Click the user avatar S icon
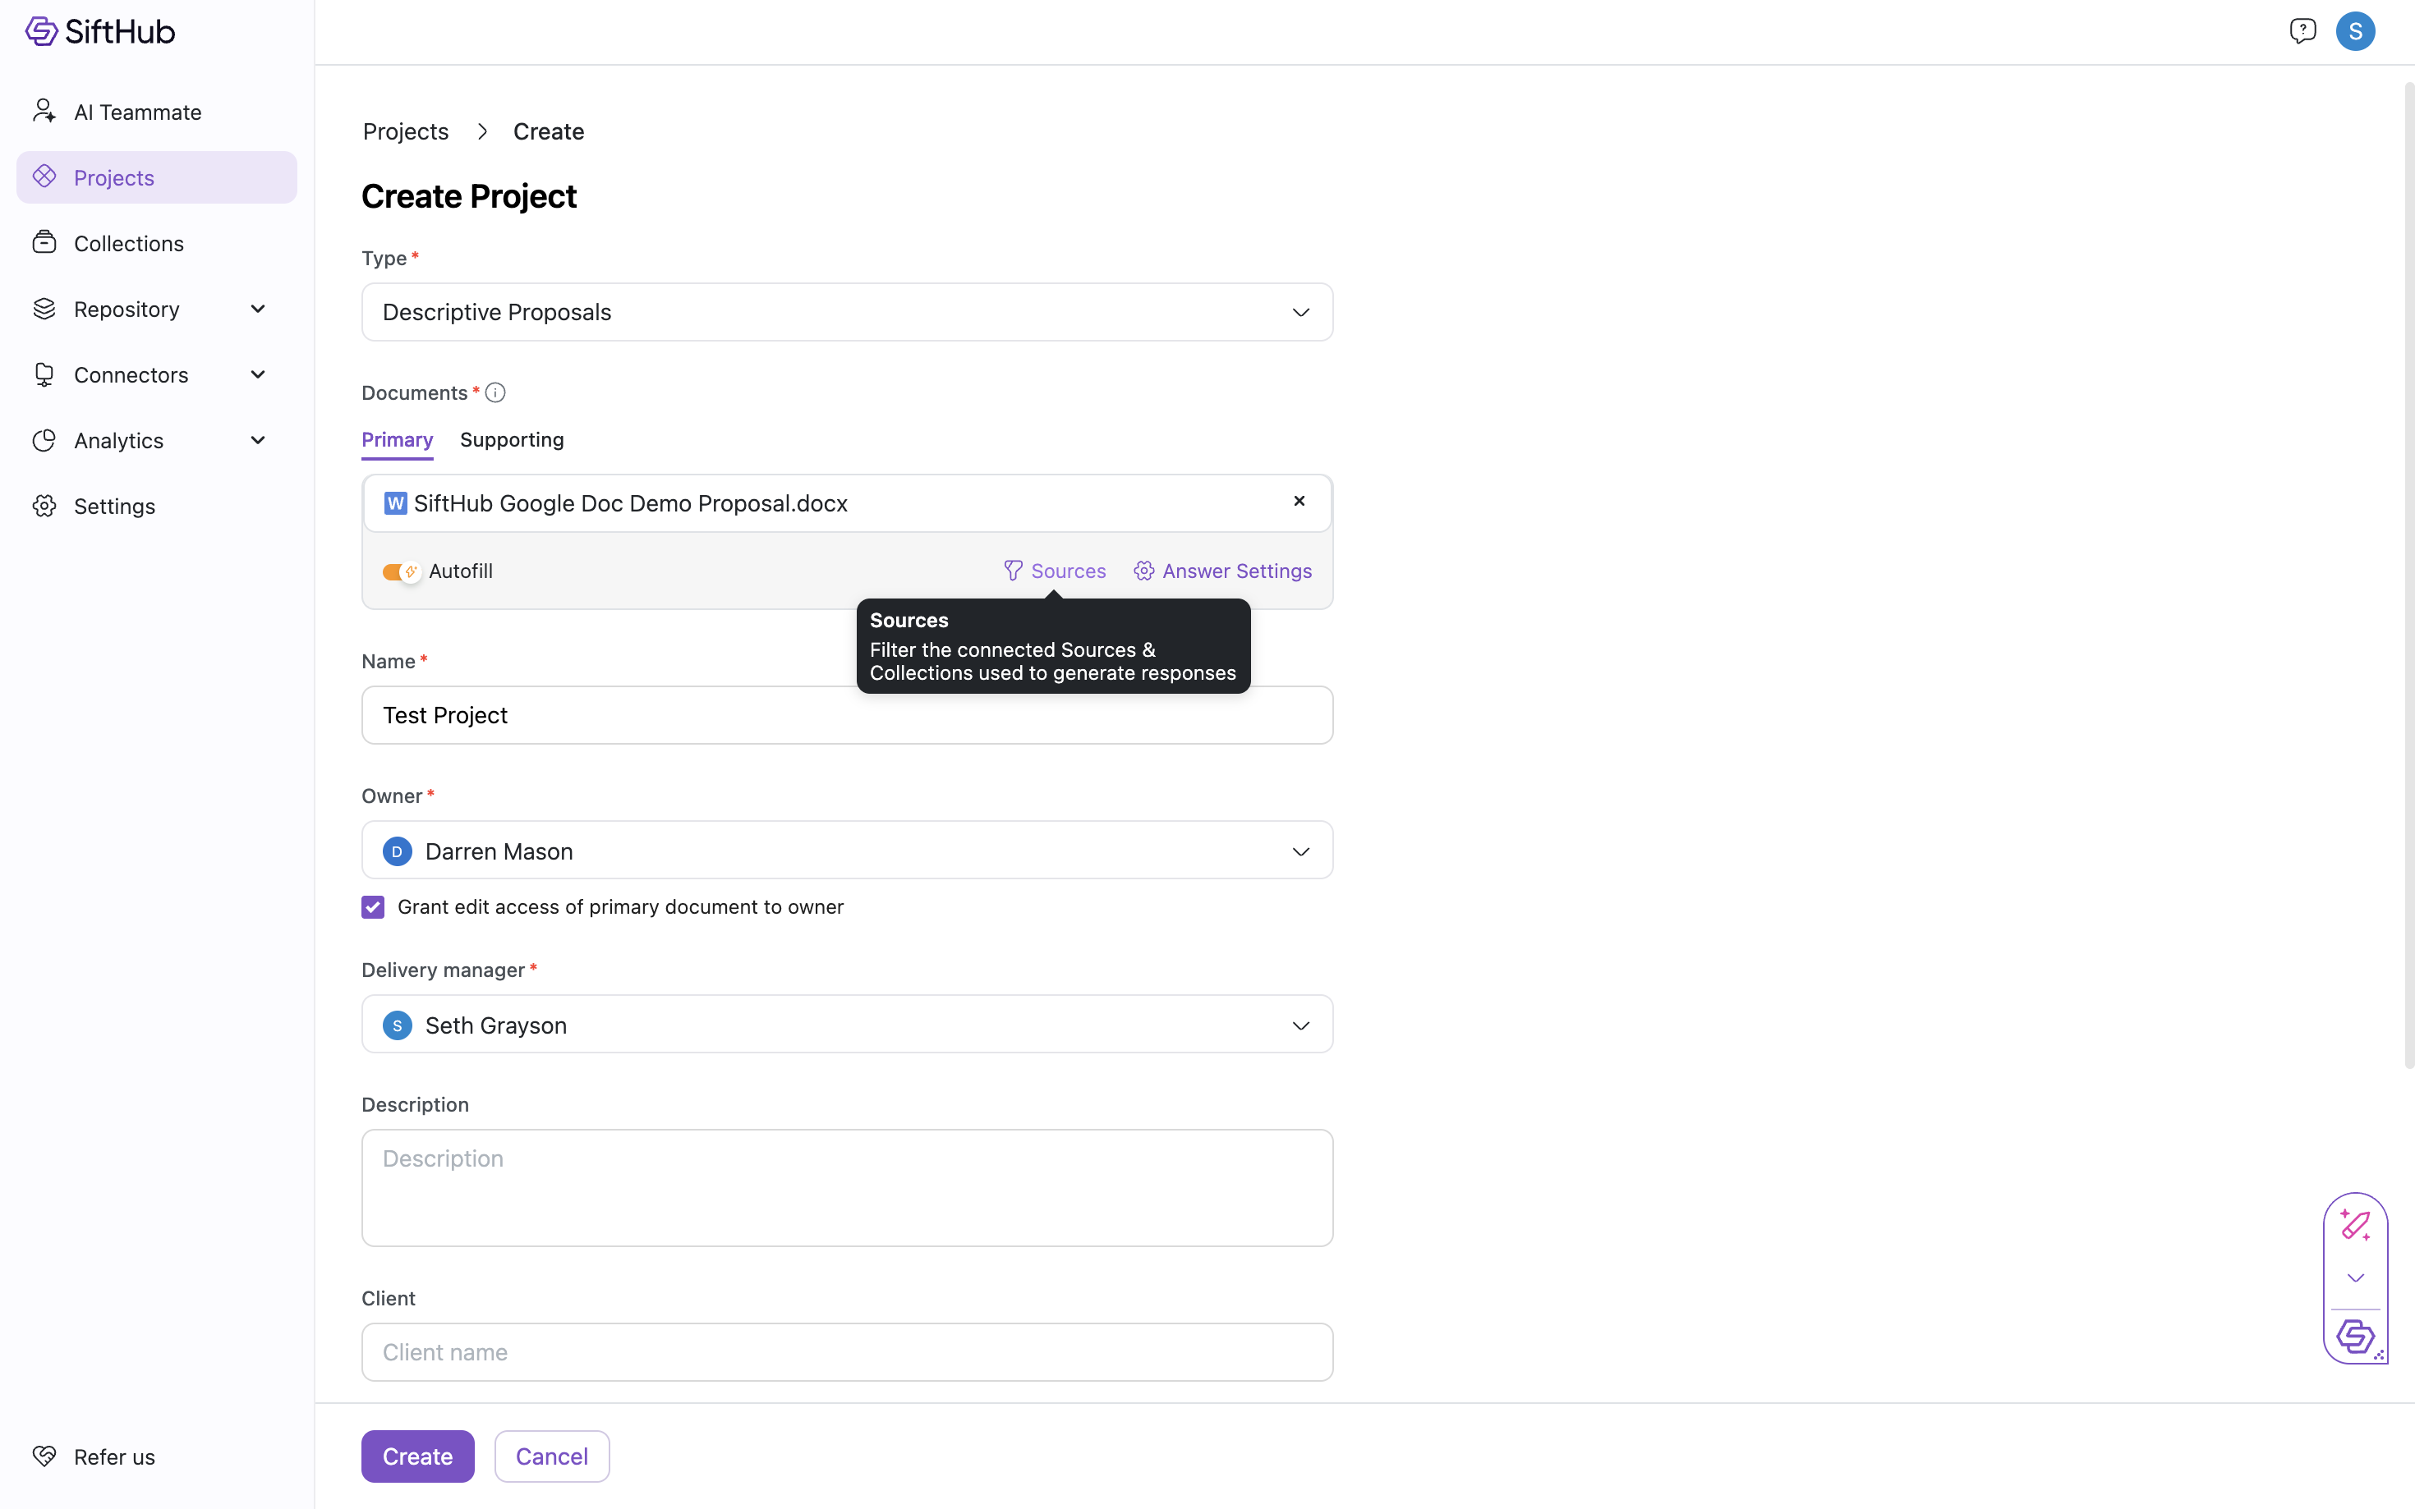The width and height of the screenshot is (2415, 1509). [2355, 31]
